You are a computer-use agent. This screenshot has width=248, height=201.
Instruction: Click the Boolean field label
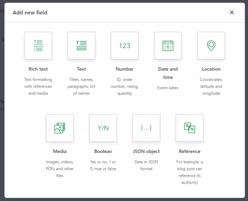pos(103,151)
